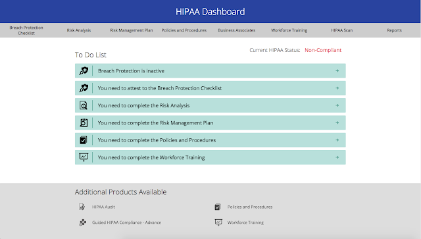Select Business Associates in navigation bar
The image size is (421, 239).
click(237, 30)
